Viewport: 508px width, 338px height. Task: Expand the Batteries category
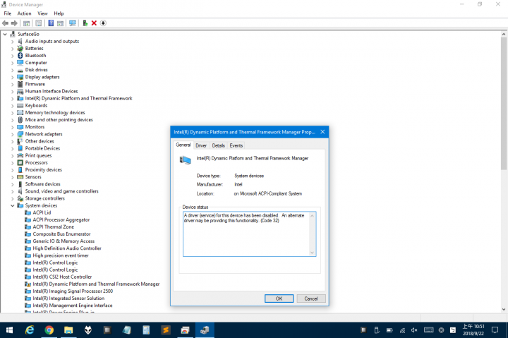pyautogui.click(x=12, y=49)
